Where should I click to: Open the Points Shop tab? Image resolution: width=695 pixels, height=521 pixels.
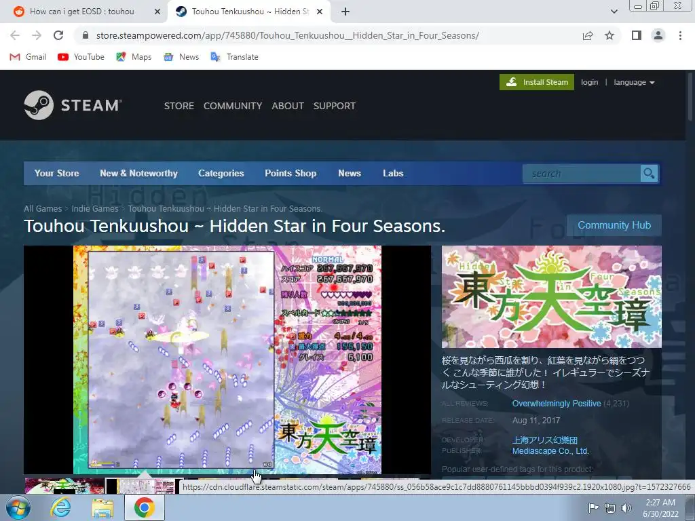pyautogui.click(x=290, y=173)
